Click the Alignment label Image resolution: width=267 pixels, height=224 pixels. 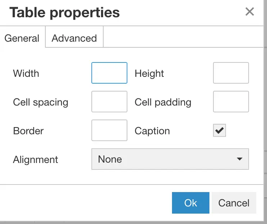35,160
